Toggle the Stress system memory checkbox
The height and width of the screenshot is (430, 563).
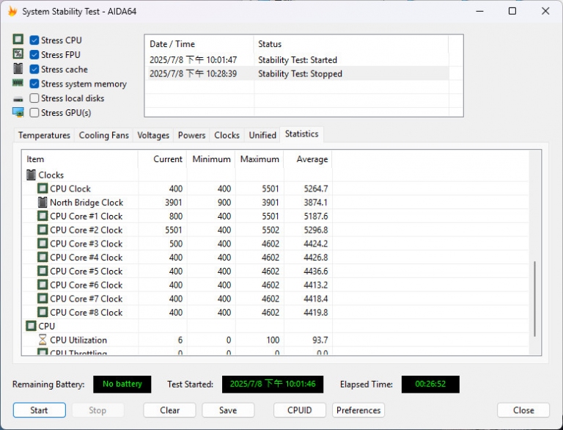coord(34,84)
